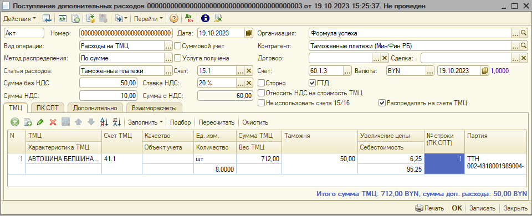532x216 pixels.
Task: Click the magnifier next to Контрагент
Action: point(524,45)
